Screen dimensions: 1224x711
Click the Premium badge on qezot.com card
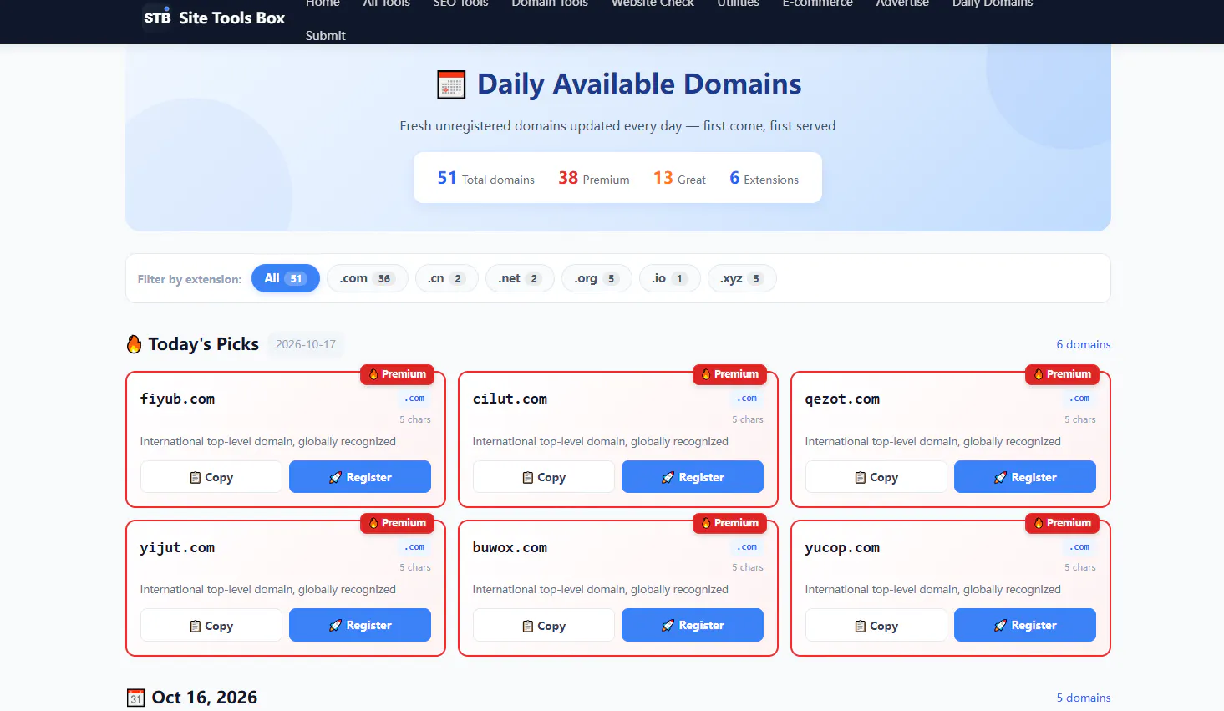[1062, 374]
